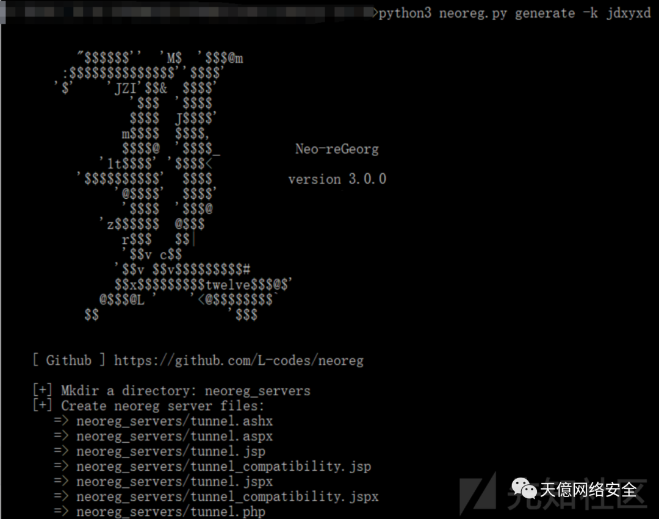
Task: Select the neoreg_servers/tunnel.jspx line
Action: tap(163, 482)
